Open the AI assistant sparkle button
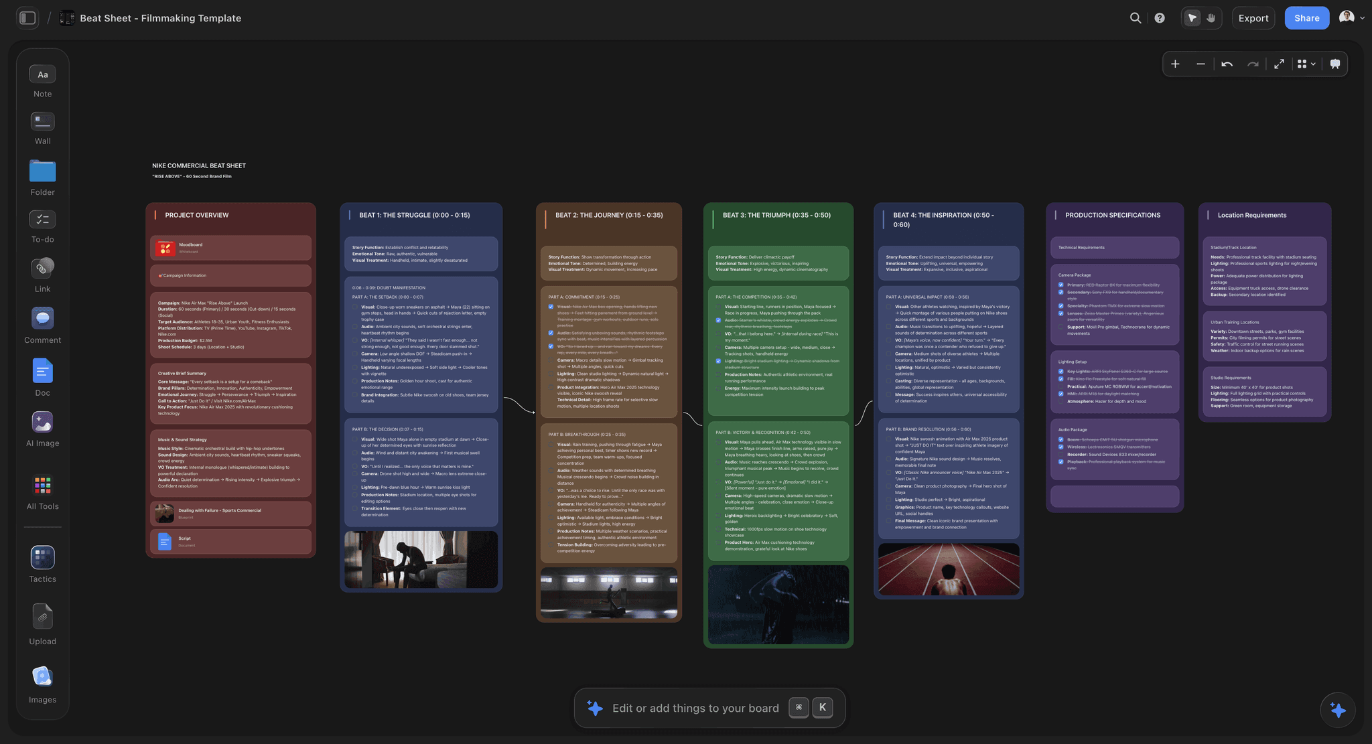The height and width of the screenshot is (744, 1372). pyautogui.click(x=1338, y=710)
